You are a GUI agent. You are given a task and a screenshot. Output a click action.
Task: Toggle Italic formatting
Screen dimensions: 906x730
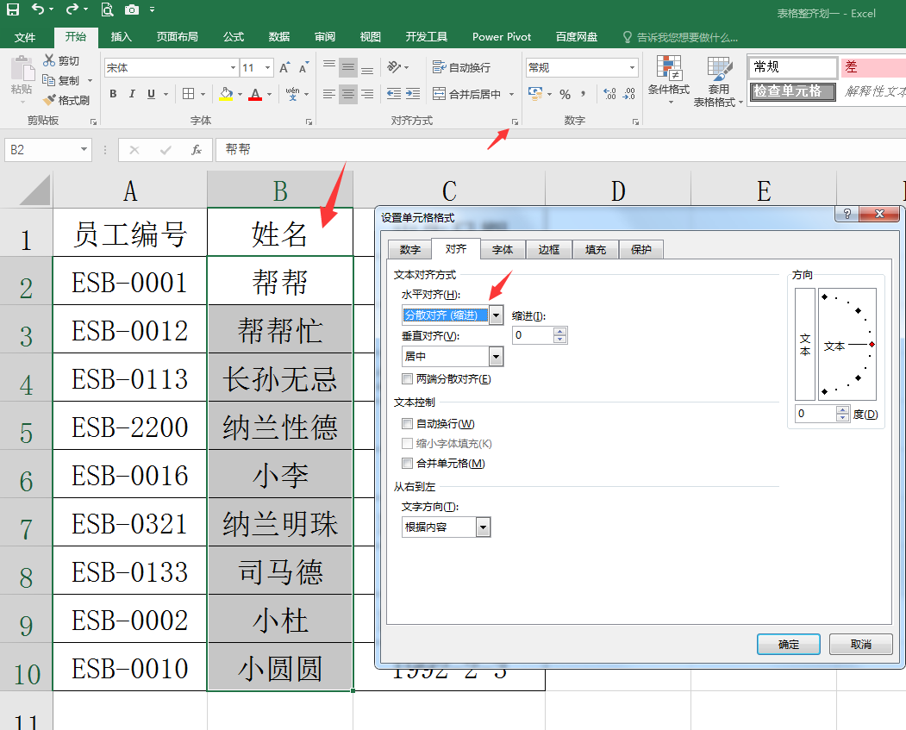pyautogui.click(x=132, y=94)
